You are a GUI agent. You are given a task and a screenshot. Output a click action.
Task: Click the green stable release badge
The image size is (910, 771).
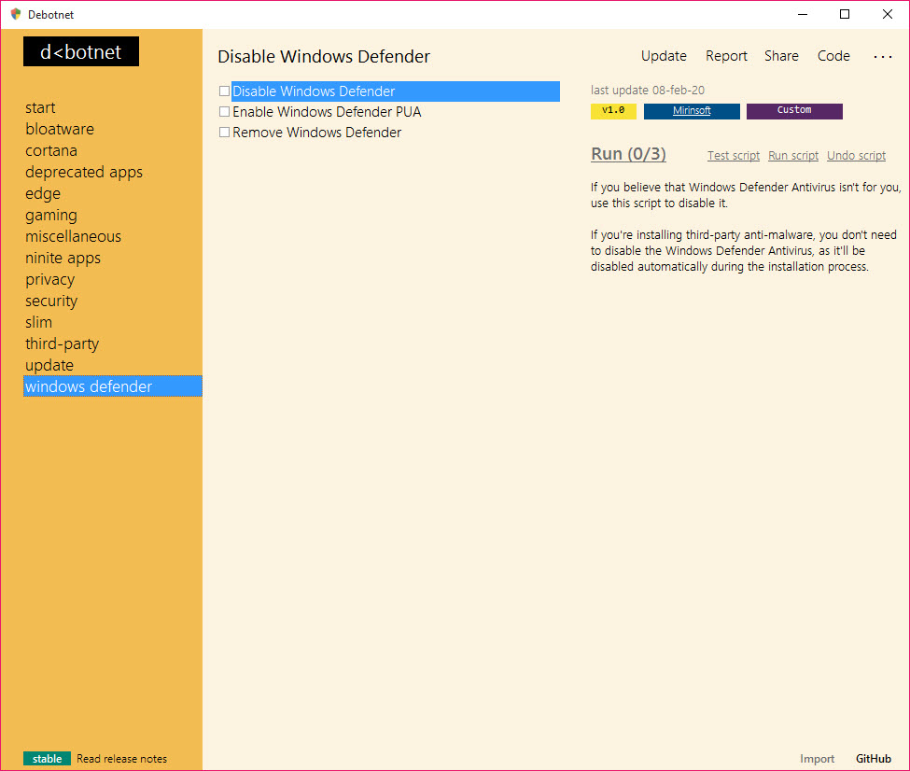pos(48,759)
